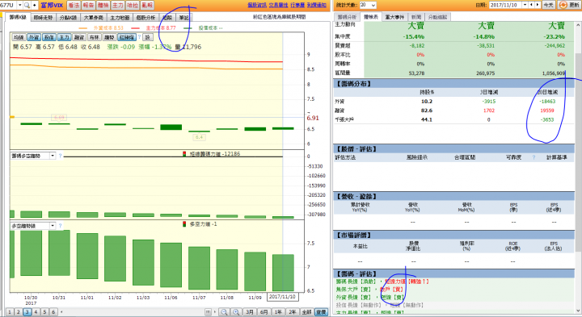582x317 pixels.
Task: Toggle the 布林 indicator button
Action: pos(95,37)
